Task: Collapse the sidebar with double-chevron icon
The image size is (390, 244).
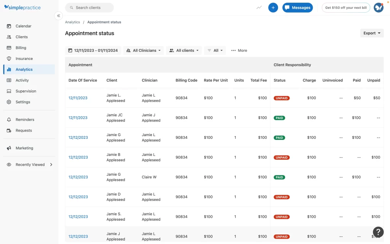Action: pyautogui.click(x=58, y=16)
